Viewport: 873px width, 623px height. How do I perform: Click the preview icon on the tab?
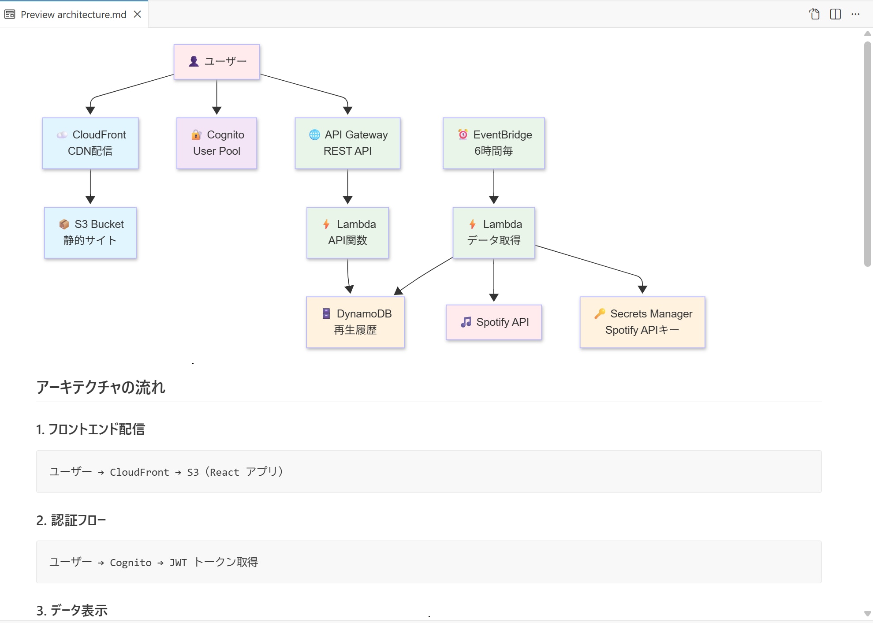coord(10,15)
